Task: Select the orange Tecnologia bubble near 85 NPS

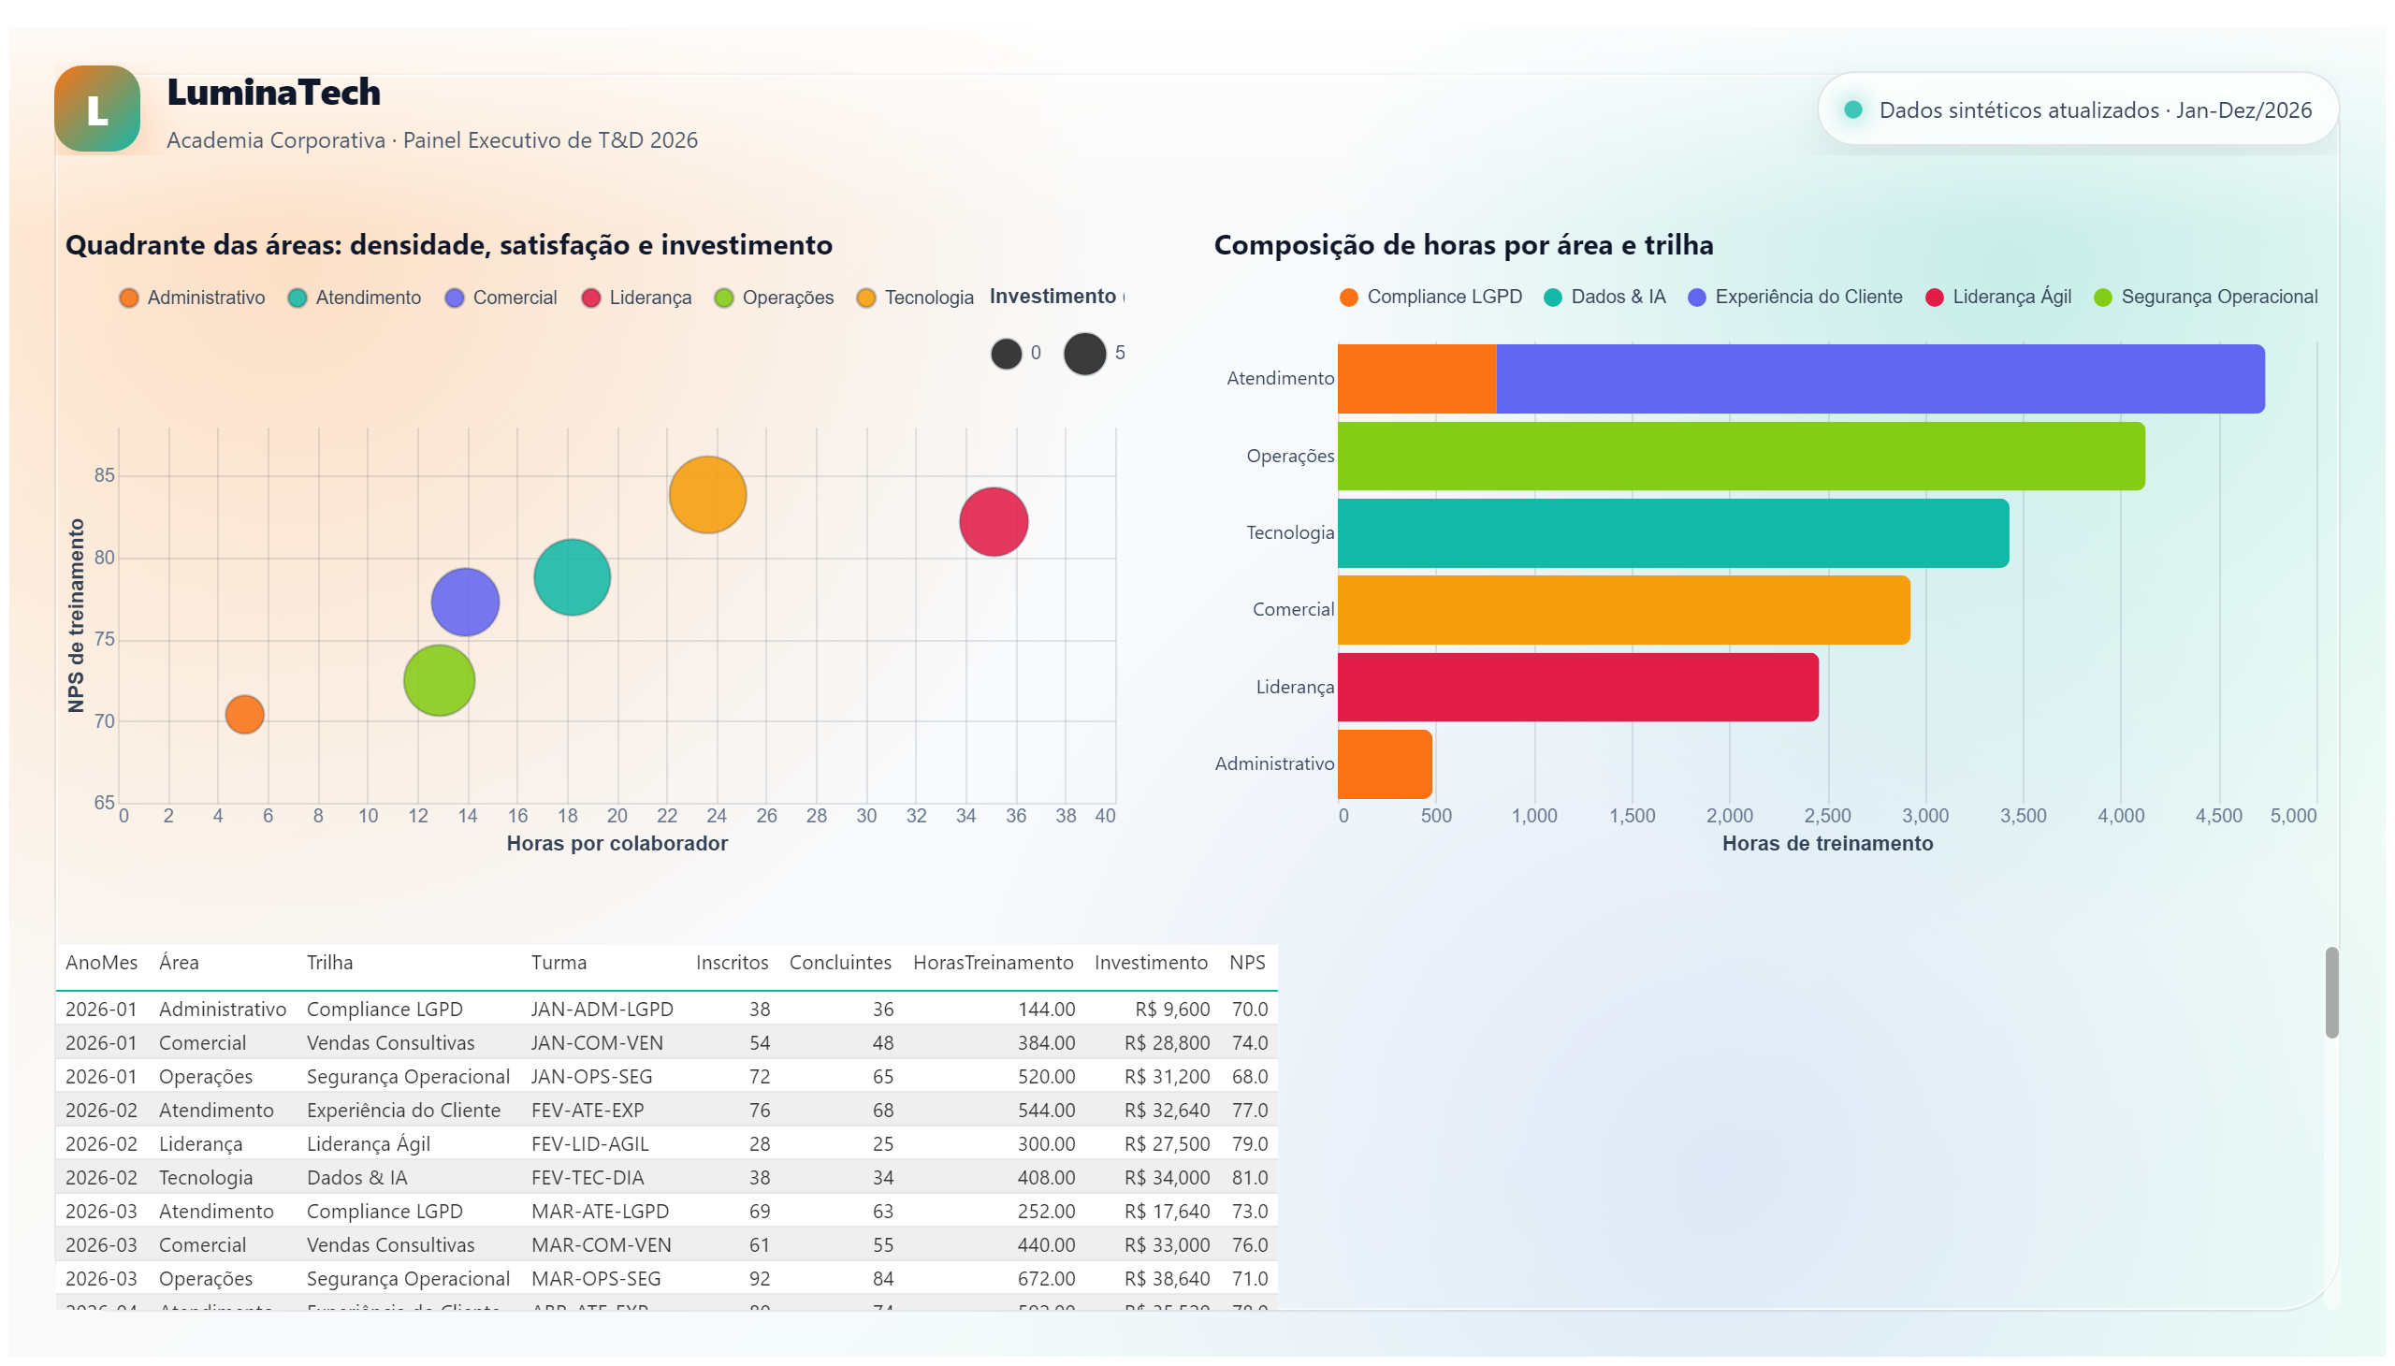Action: 707,495
